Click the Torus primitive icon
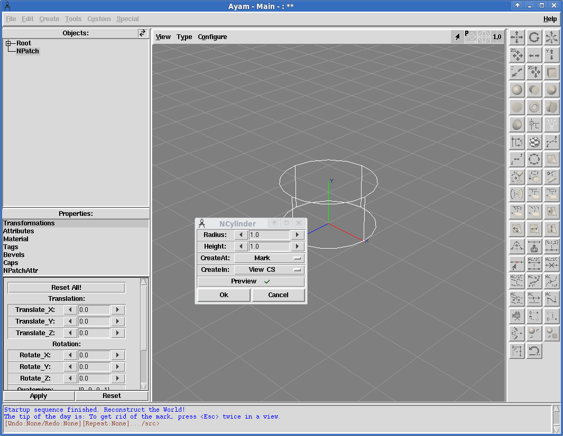The image size is (563, 436). [x=534, y=107]
